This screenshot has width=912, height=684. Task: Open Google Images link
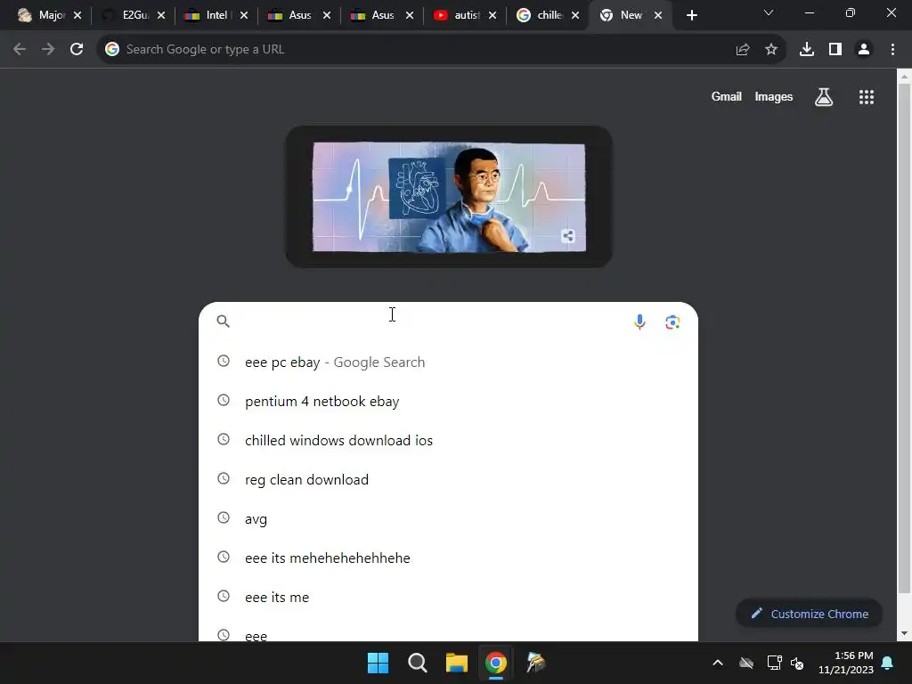tap(774, 96)
